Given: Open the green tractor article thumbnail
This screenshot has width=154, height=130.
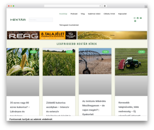Looking at the screenshot, I should click(x=131, y=62).
